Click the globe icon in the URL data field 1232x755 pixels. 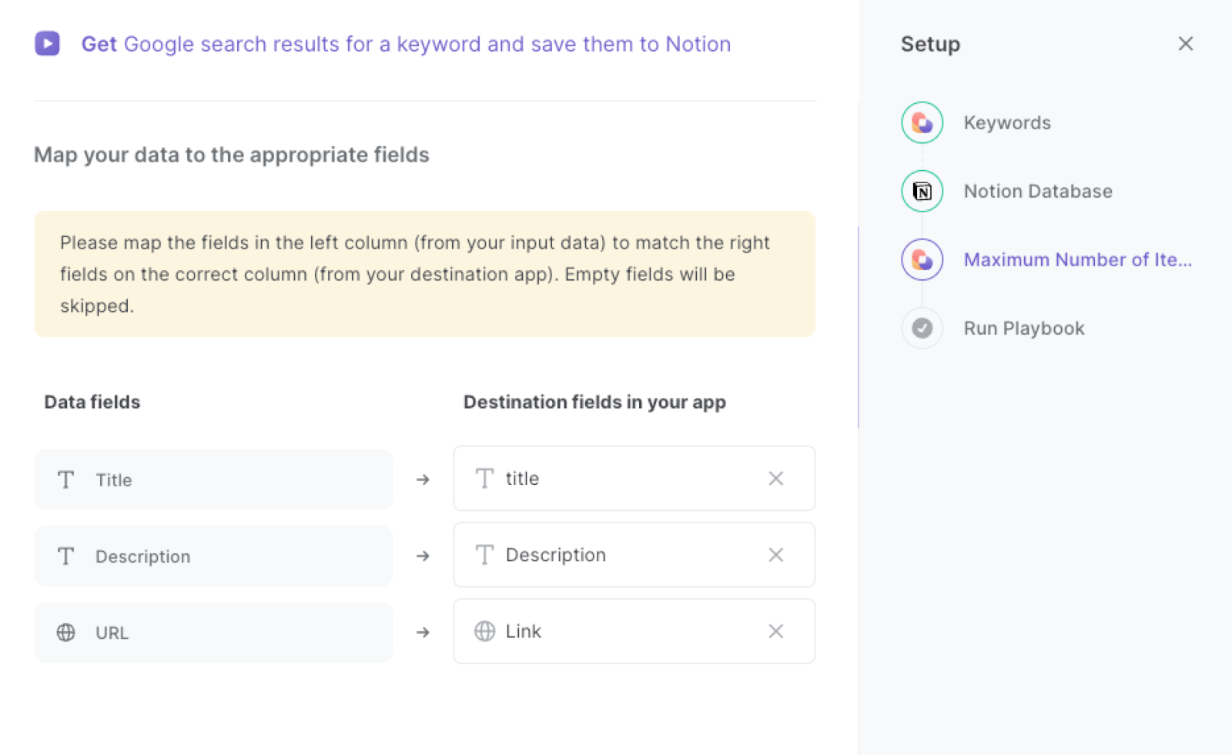pos(66,633)
